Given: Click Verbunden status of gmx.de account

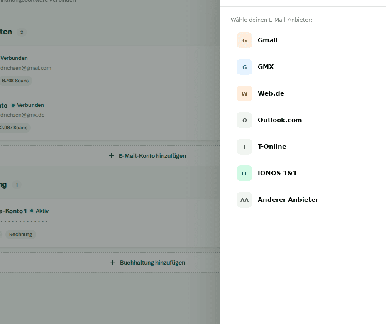Looking at the screenshot, I should (x=30, y=105).
